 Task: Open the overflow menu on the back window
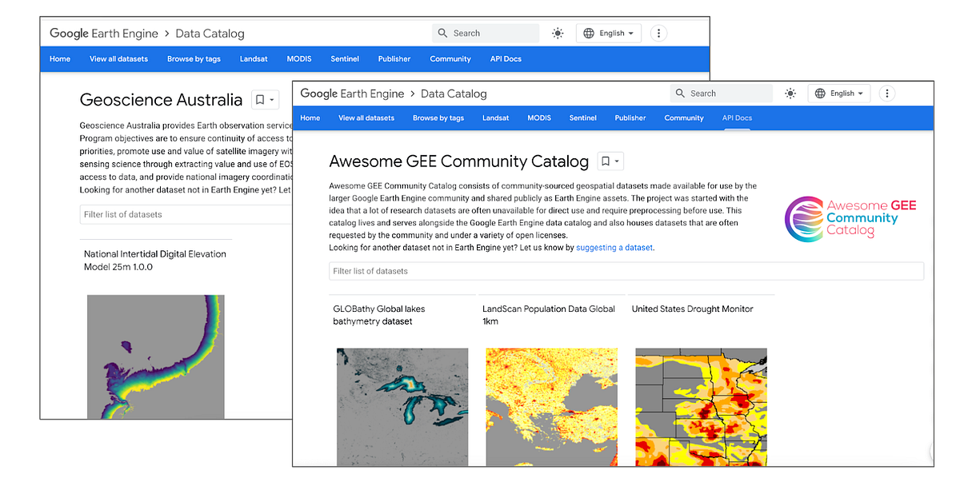click(x=658, y=33)
